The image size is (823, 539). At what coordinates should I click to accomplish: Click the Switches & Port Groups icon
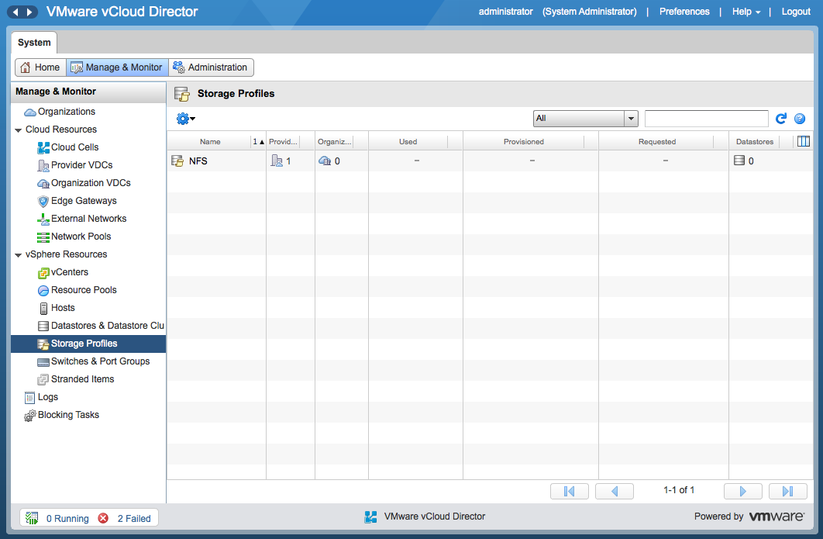click(x=43, y=362)
